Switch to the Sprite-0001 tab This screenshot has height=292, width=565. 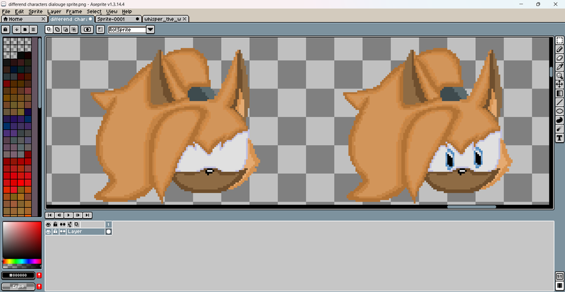118,19
